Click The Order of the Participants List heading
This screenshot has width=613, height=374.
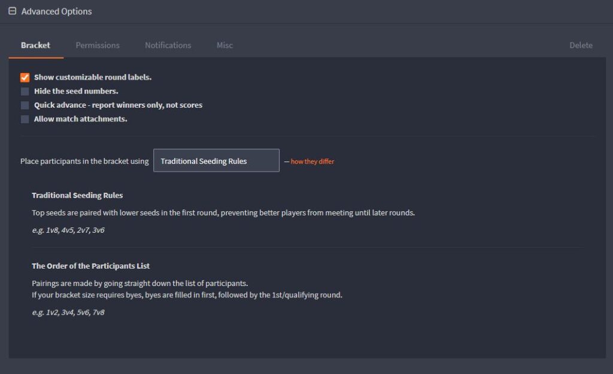(91, 266)
